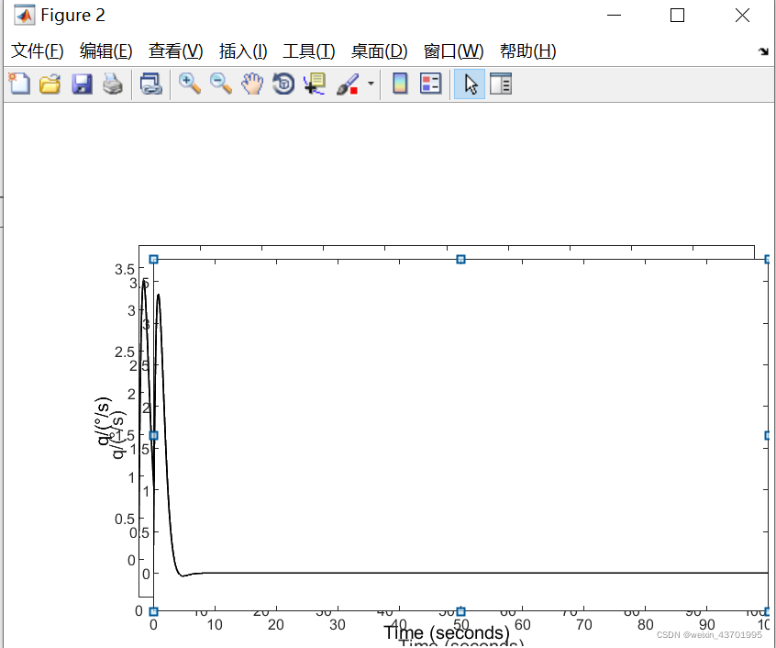
Task: Minimize the Figure 2 window
Action: (614, 16)
